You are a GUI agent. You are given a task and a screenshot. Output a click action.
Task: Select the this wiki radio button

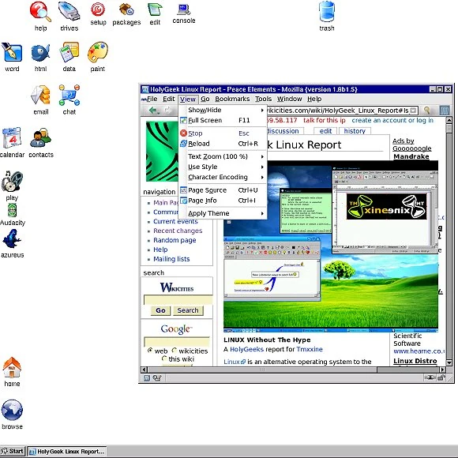click(x=164, y=359)
